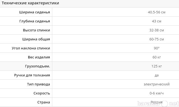Viewport: 179px width, 107px height.
Task: Click the "125 кг" value
Action: pos(156,66)
